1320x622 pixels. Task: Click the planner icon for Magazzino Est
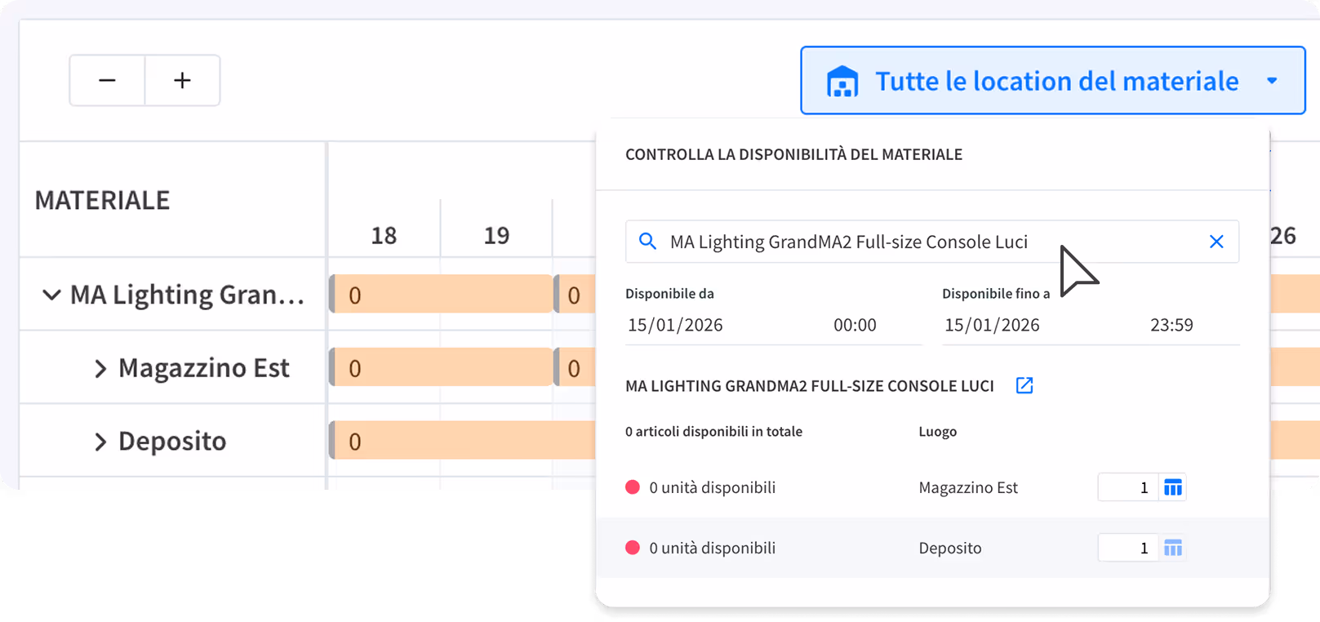click(1172, 487)
